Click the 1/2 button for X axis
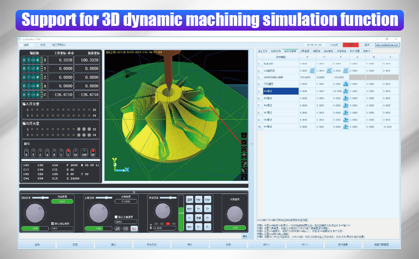Image resolution: width=419 pixels, height=259 pixels. tap(32, 60)
